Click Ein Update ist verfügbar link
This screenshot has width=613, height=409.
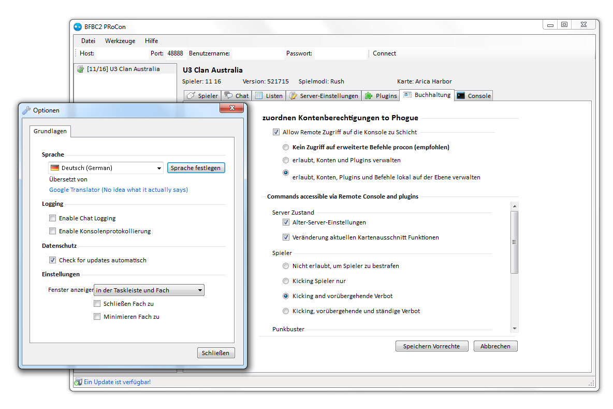click(x=117, y=382)
